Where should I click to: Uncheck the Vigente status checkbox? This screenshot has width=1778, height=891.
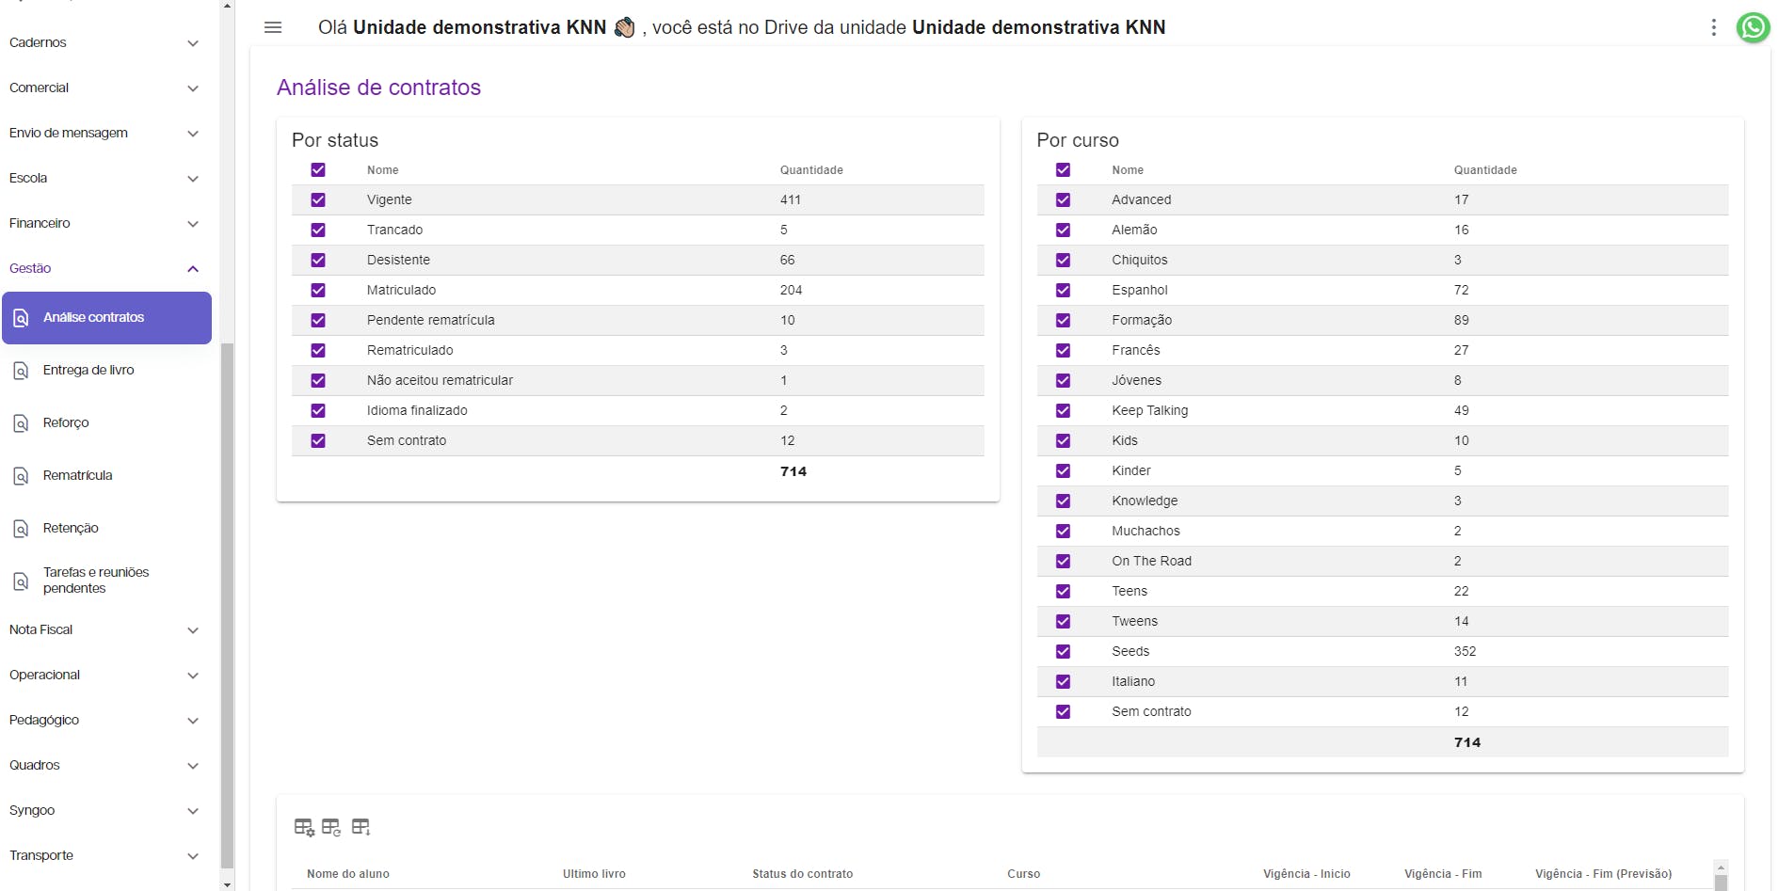[318, 199]
